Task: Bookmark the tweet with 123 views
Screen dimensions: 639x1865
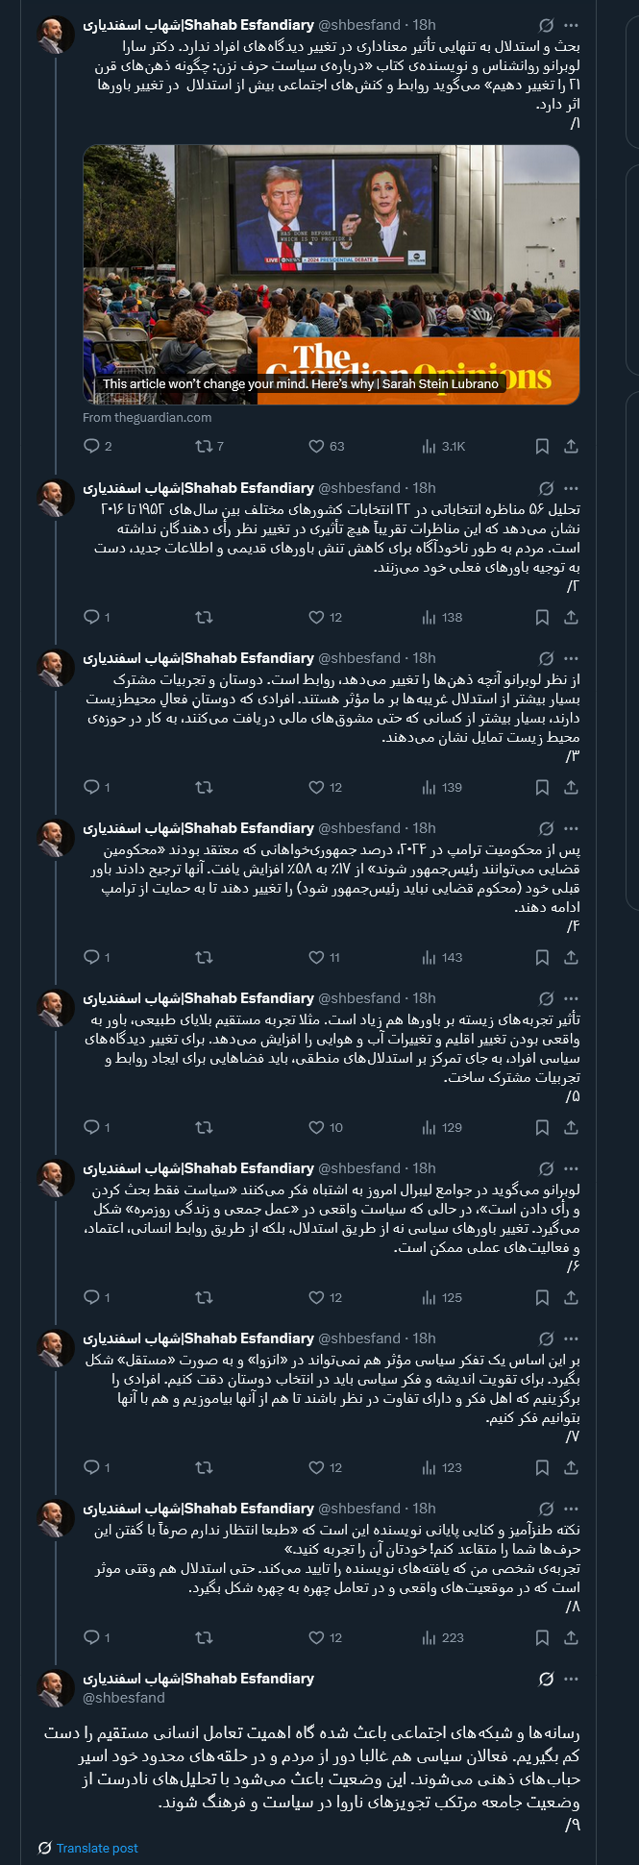Action: (x=542, y=1467)
